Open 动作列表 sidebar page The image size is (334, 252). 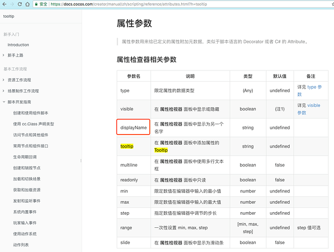pyautogui.click(x=21, y=245)
